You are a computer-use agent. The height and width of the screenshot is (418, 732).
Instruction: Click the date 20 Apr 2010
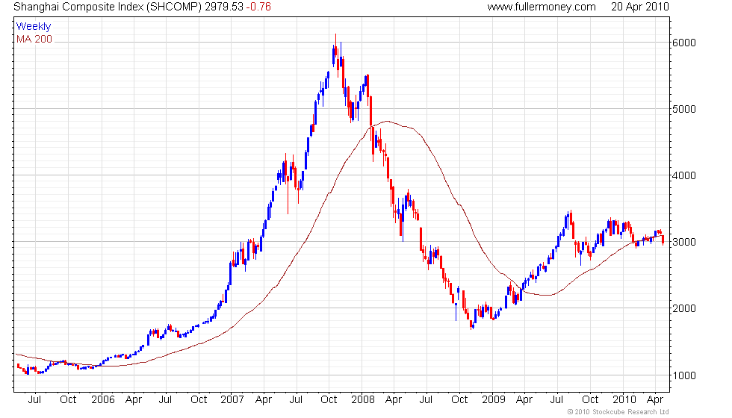tap(640, 7)
